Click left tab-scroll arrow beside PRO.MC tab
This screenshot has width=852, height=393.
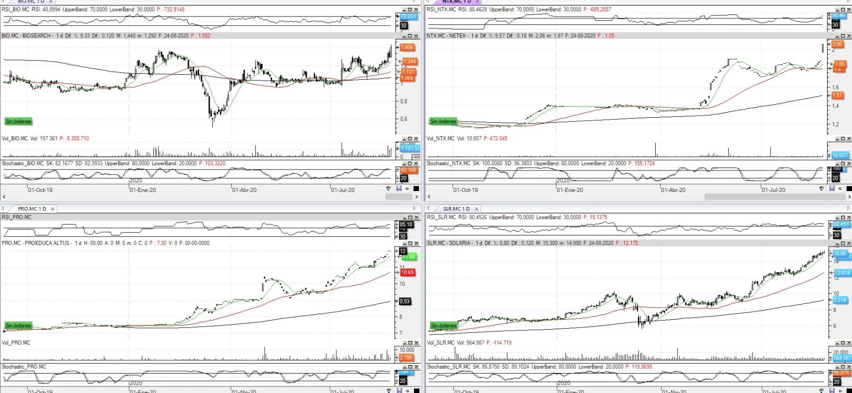pyautogui.click(x=3, y=208)
